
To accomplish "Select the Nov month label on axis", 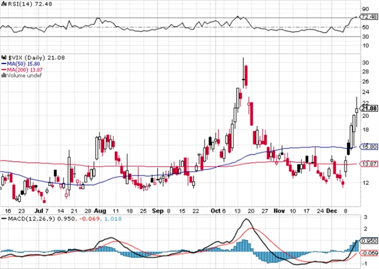I will (x=278, y=210).
